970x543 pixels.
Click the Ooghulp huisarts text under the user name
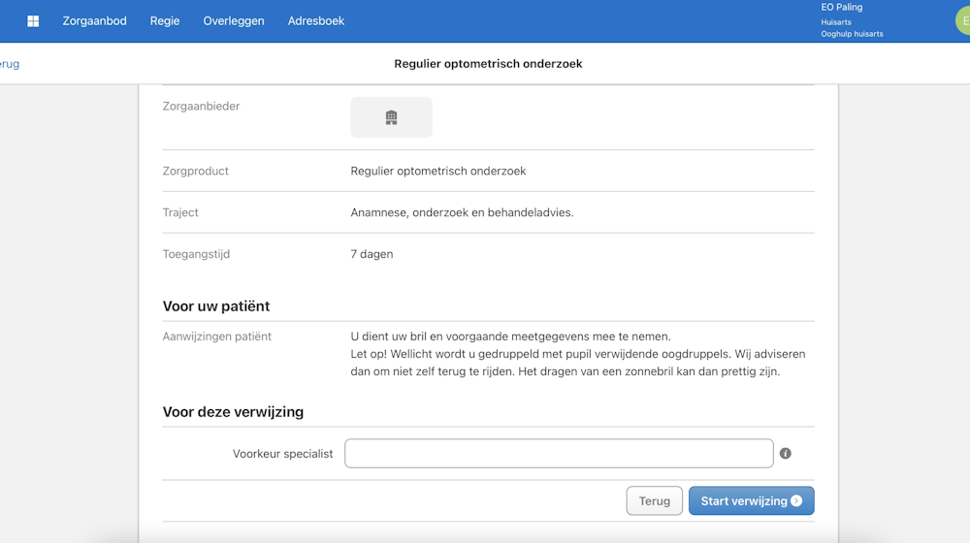tap(852, 34)
